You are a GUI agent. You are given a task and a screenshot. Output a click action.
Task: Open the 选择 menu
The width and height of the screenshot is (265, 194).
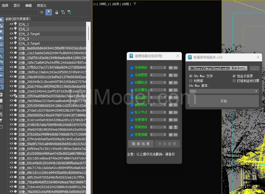point(5,5)
